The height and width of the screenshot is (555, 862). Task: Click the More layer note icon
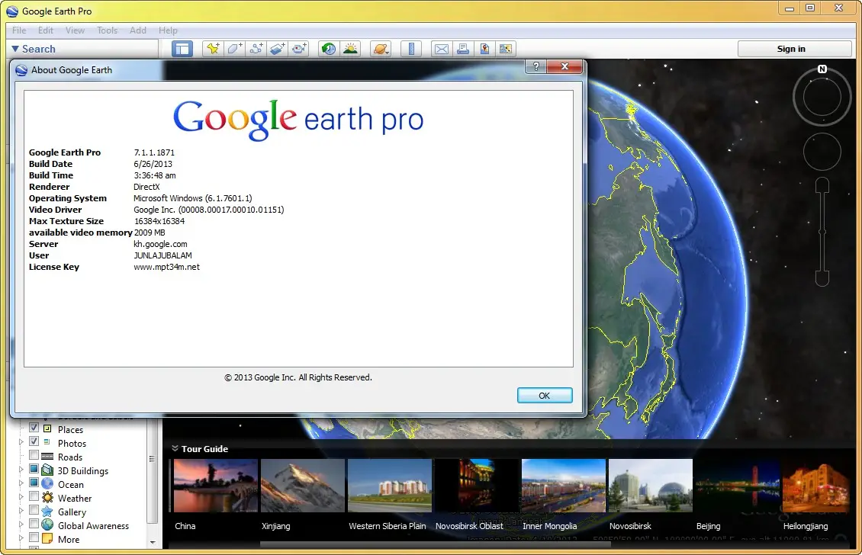(x=48, y=539)
